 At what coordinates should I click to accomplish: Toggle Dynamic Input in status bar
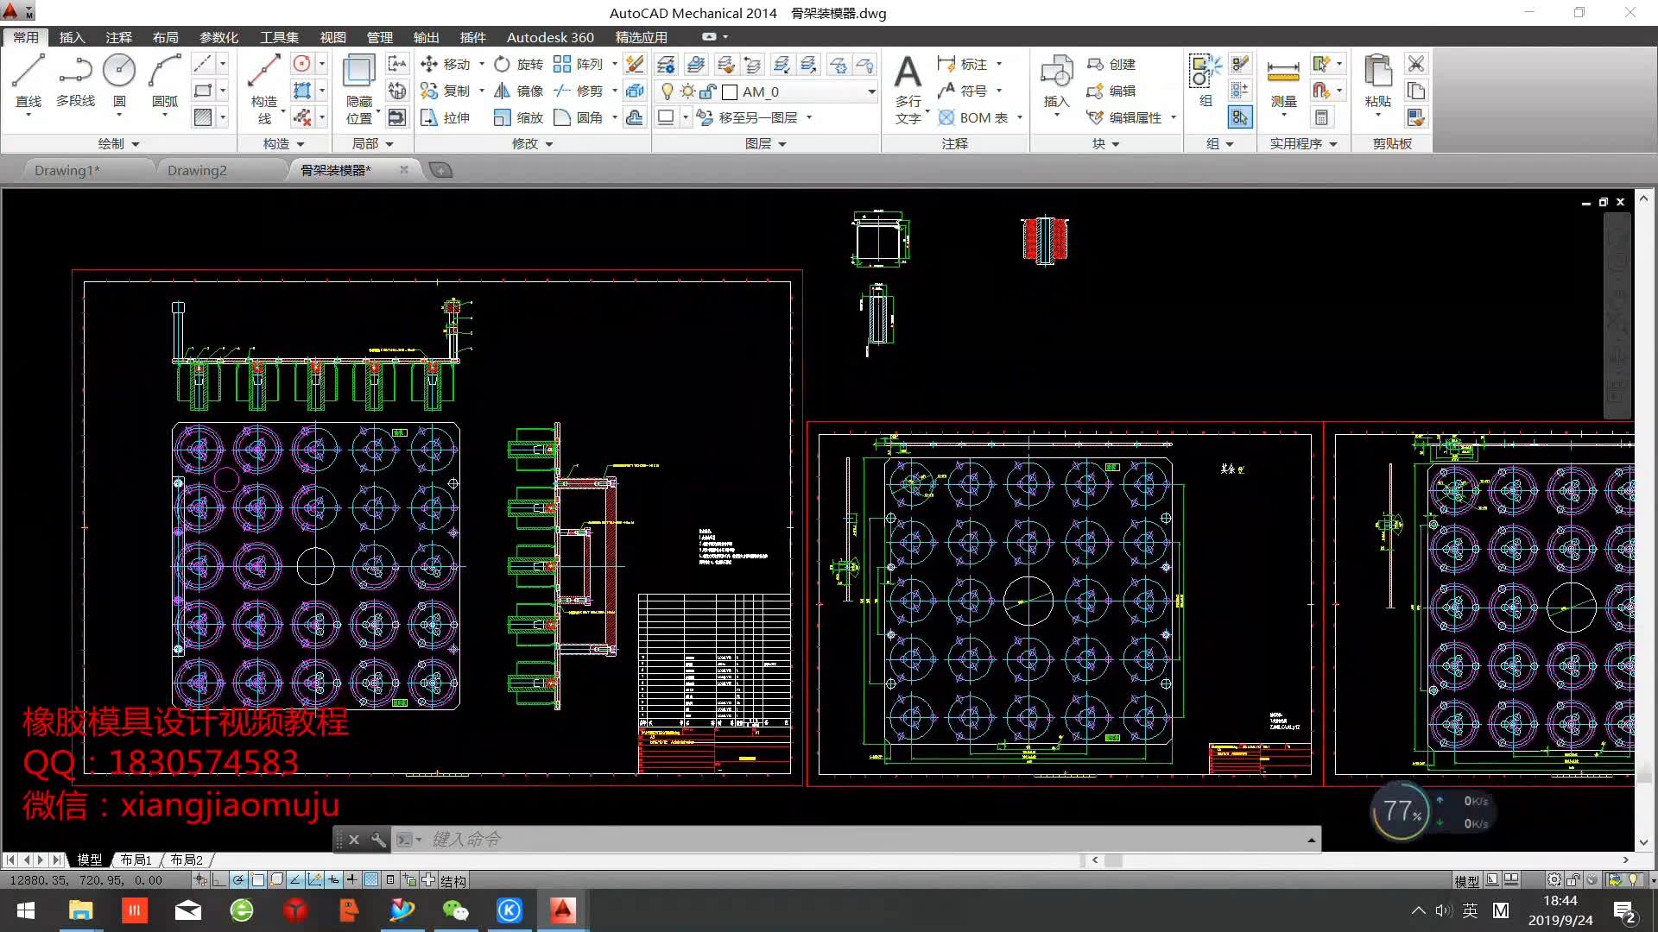click(x=333, y=880)
